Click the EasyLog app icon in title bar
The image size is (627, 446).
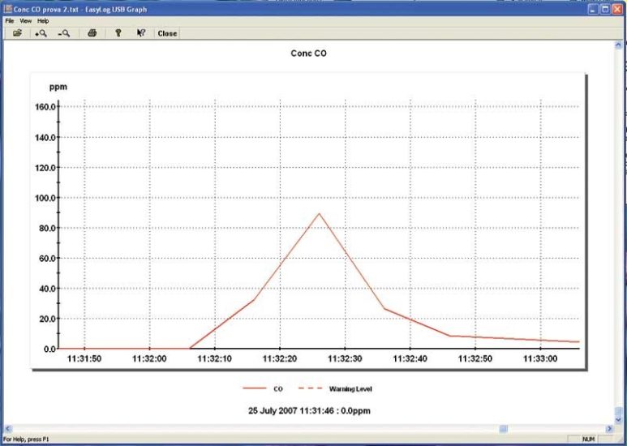7,8
